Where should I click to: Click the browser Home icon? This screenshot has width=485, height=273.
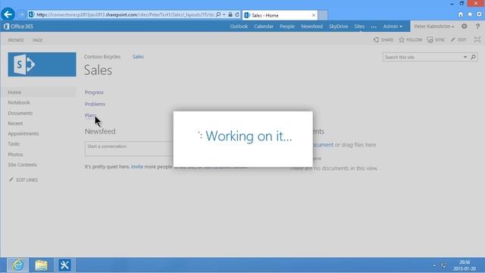[461, 14]
